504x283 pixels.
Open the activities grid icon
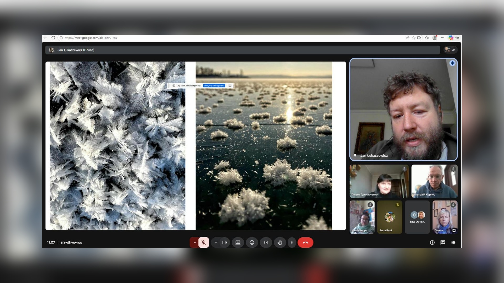pyautogui.click(x=453, y=243)
